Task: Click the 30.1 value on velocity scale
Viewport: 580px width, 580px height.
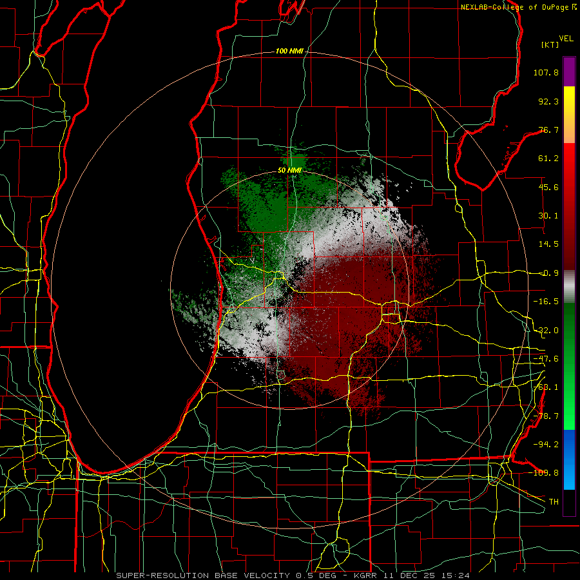Action: [548, 216]
